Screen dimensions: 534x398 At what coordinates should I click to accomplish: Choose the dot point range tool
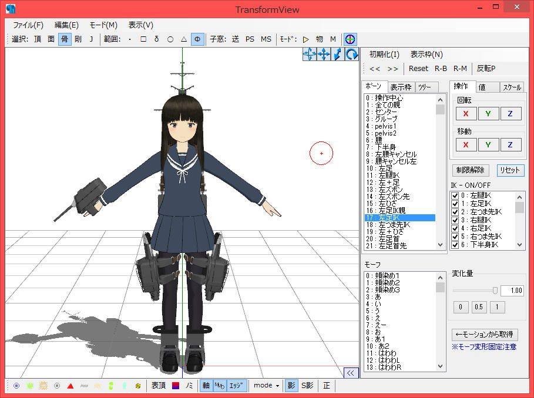tap(130, 39)
